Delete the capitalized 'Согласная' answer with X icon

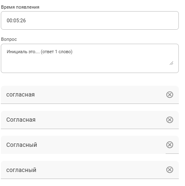point(170,120)
